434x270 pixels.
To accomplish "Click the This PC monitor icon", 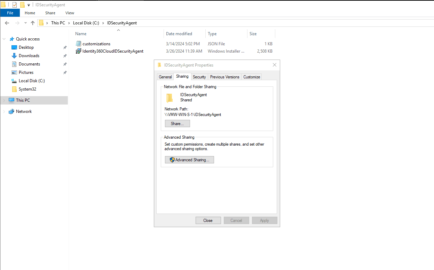I will [11, 100].
